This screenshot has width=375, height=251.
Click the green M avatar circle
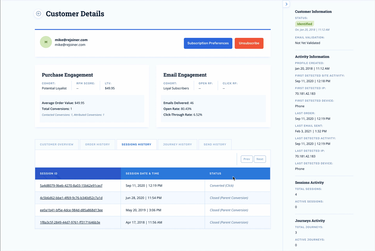[46, 42]
